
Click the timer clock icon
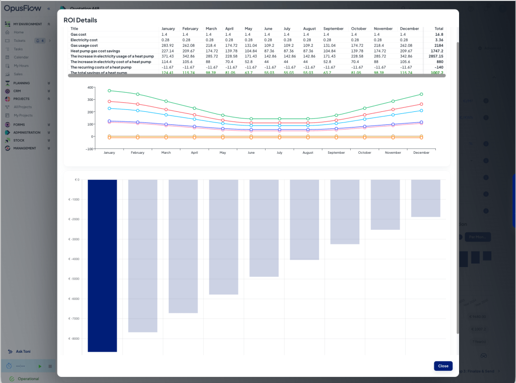point(9,366)
